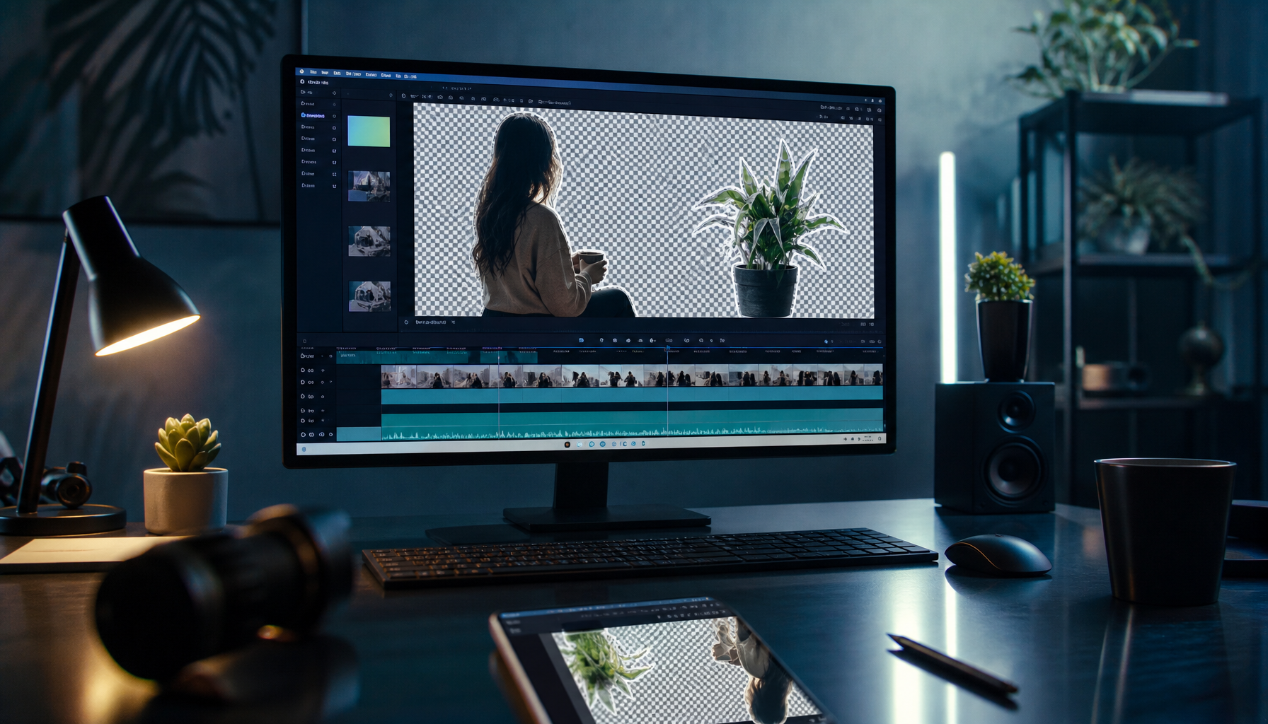Click the app logo in the menu bar

pyautogui.click(x=301, y=71)
